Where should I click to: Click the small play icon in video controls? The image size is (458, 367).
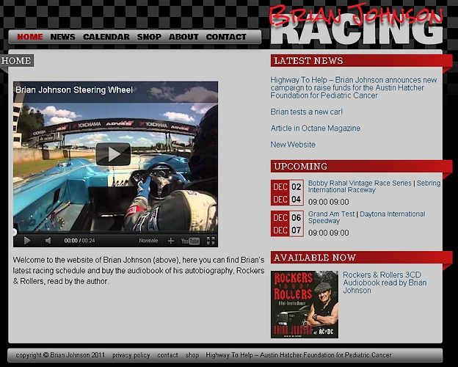click(x=27, y=240)
